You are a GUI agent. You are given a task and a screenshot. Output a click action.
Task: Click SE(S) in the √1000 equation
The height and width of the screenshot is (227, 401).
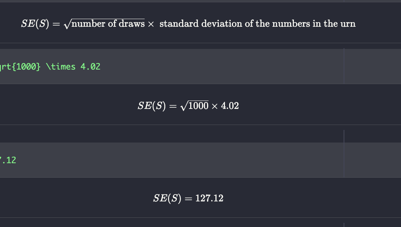tap(152, 106)
